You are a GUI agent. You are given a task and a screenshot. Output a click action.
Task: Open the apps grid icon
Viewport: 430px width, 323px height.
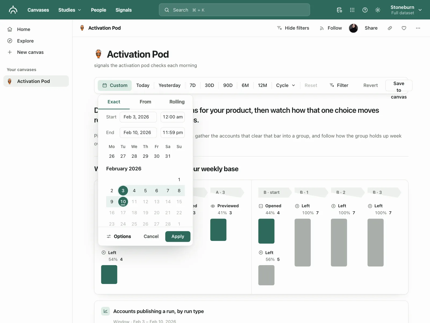click(352, 10)
